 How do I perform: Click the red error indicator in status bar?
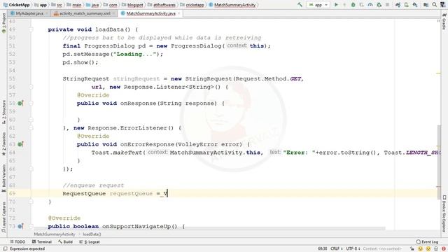tap(443, 249)
